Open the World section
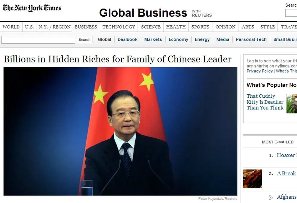Viewport: 297px width, 203px height. point(11,27)
